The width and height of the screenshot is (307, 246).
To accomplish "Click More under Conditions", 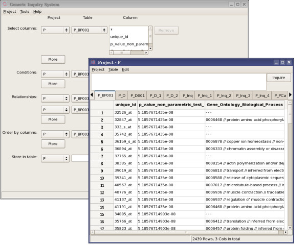I will tap(53, 84).
